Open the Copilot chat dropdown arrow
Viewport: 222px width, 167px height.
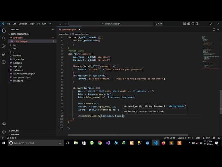click(x=161, y=24)
